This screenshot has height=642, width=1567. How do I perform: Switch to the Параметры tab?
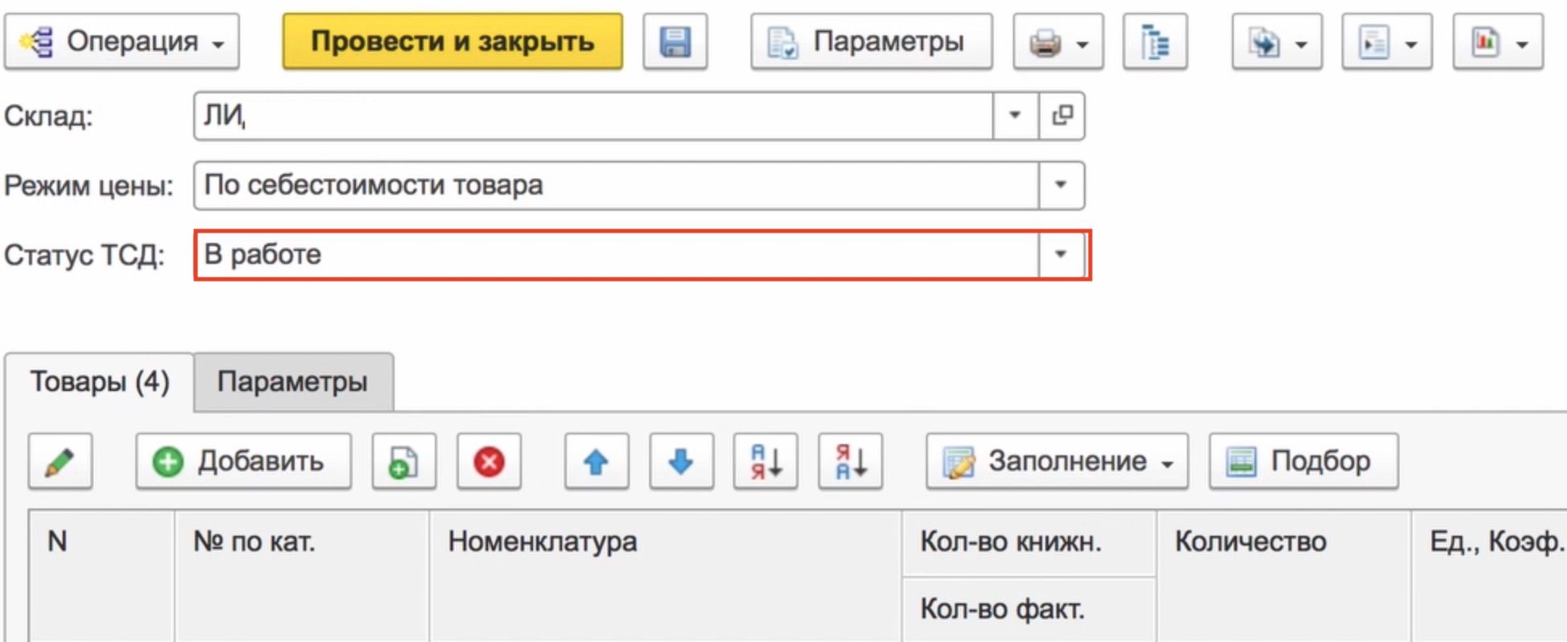pyautogui.click(x=293, y=381)
